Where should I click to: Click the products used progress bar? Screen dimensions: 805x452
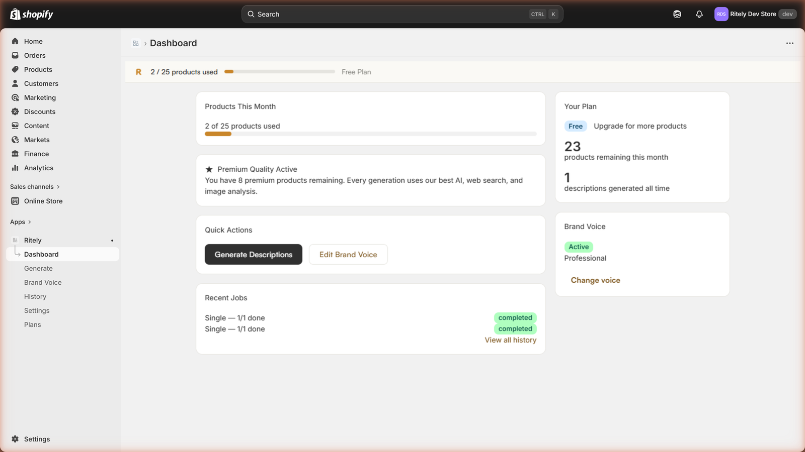(279, 71)
